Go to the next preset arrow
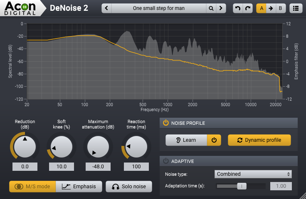The image size is (306, 199). (x=221, y=8)
